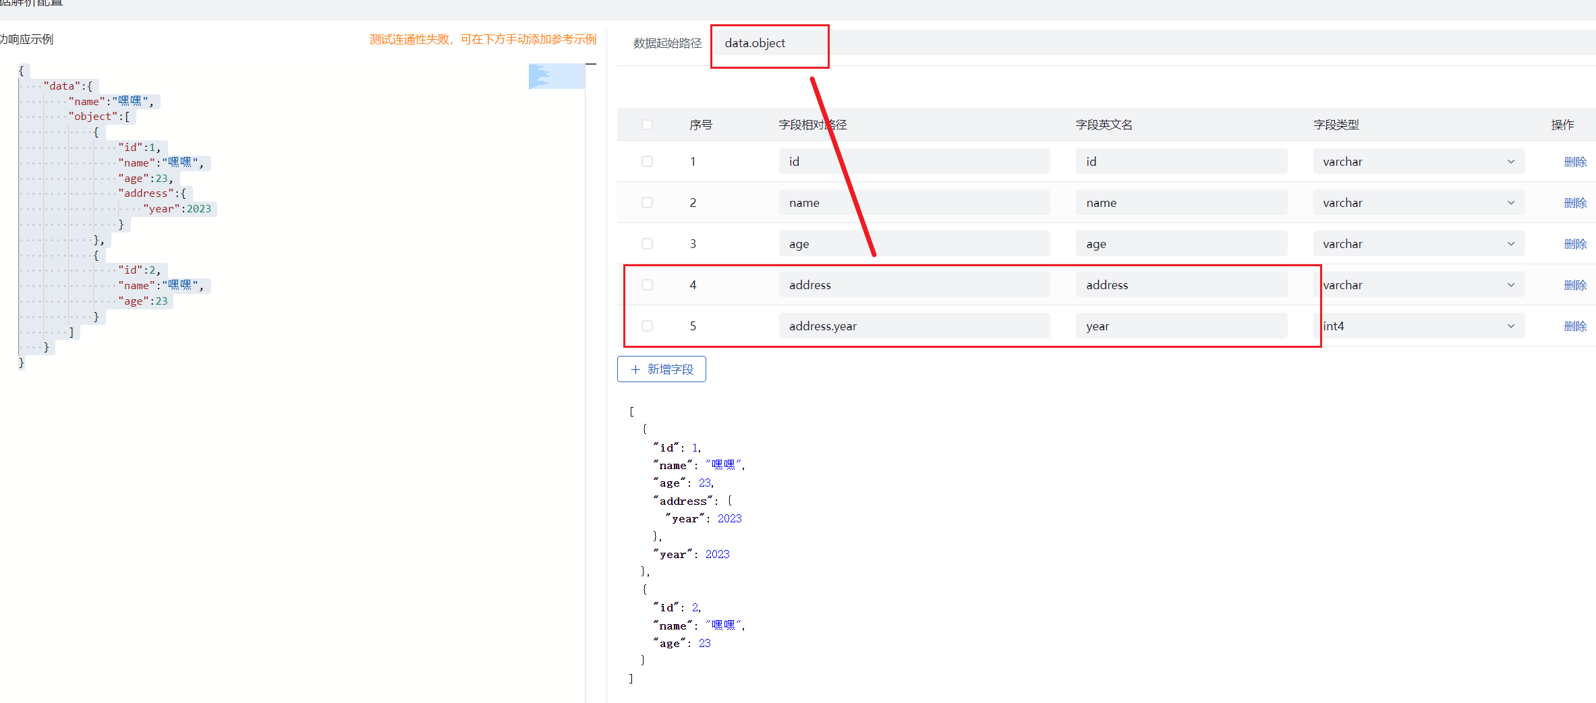
Task: Check the checkbox for row 1 id
Action: tap(647, 162)
